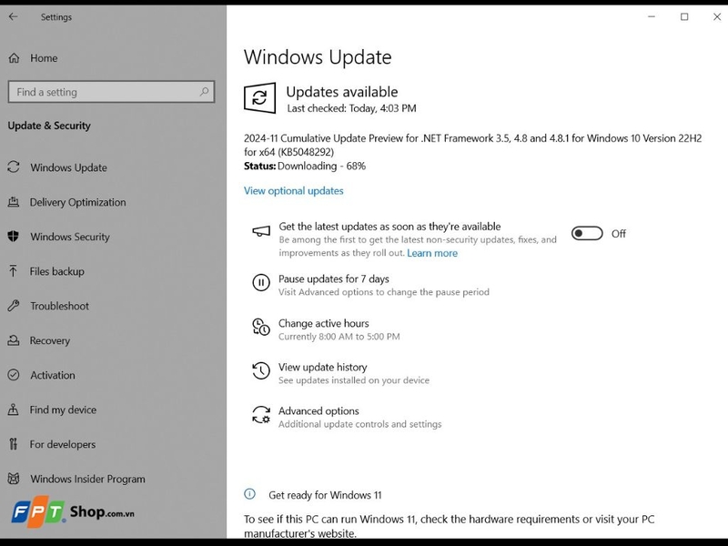
Task: Select Troubleshoot in sidebar
Action: coord(59,306)
